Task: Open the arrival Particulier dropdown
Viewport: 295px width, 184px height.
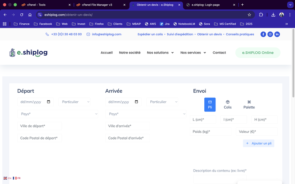Action: coord(162,102)
